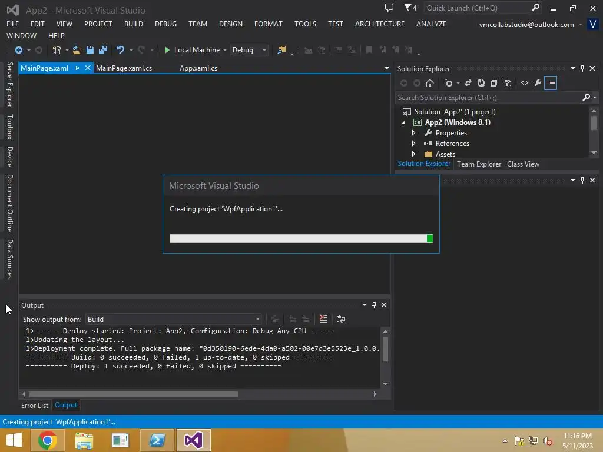This screenshot has width=603, height=452.
Task: Open the App.xaml.cs tab
Action: pyautogui.click(x=198, y=68)
